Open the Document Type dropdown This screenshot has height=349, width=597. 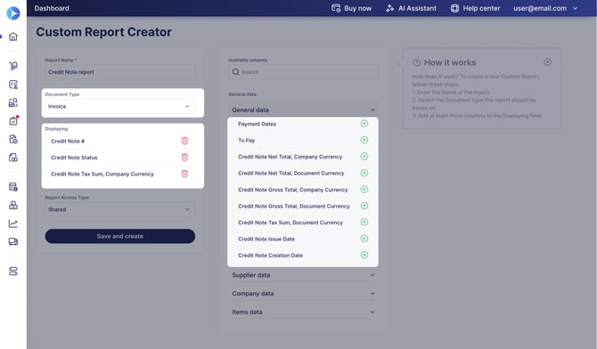pyautogui.click(x=120, y=106)
